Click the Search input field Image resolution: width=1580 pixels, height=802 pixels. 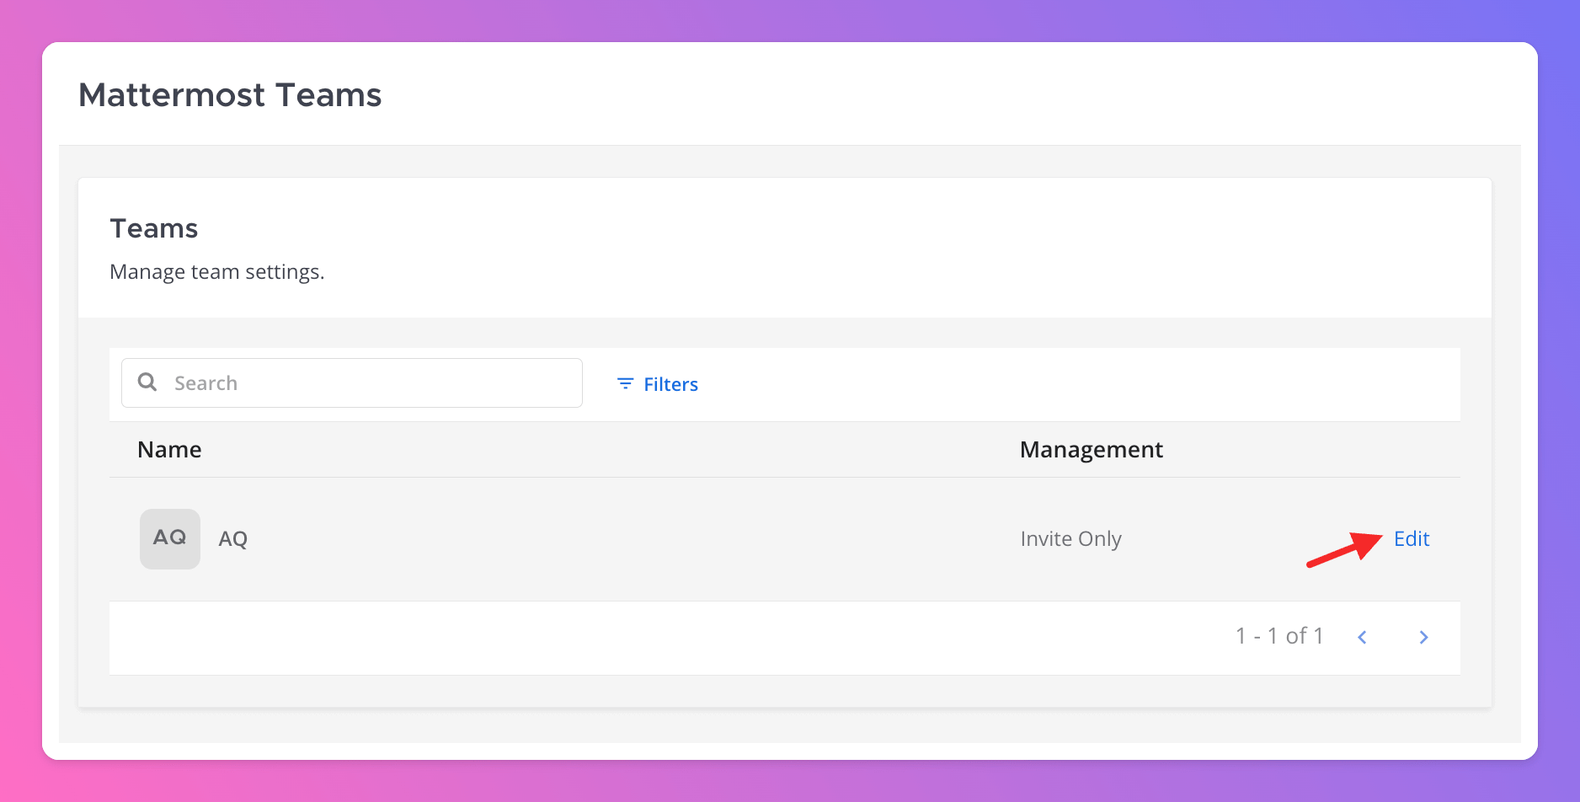point(351,383)
